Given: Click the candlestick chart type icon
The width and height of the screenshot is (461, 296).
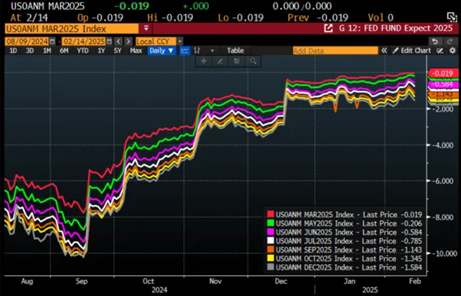Looking at the screenshot, I should (x=197, y=50).
